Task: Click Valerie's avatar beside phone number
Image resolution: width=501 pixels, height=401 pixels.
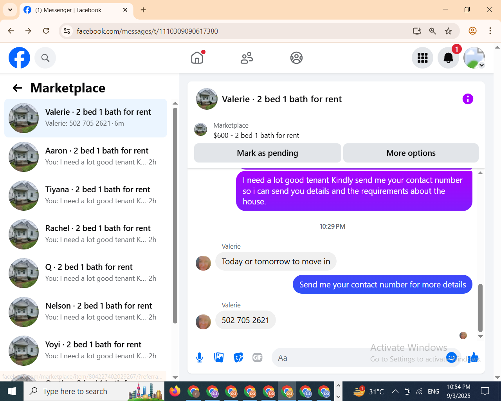Action: click(203, 322)
